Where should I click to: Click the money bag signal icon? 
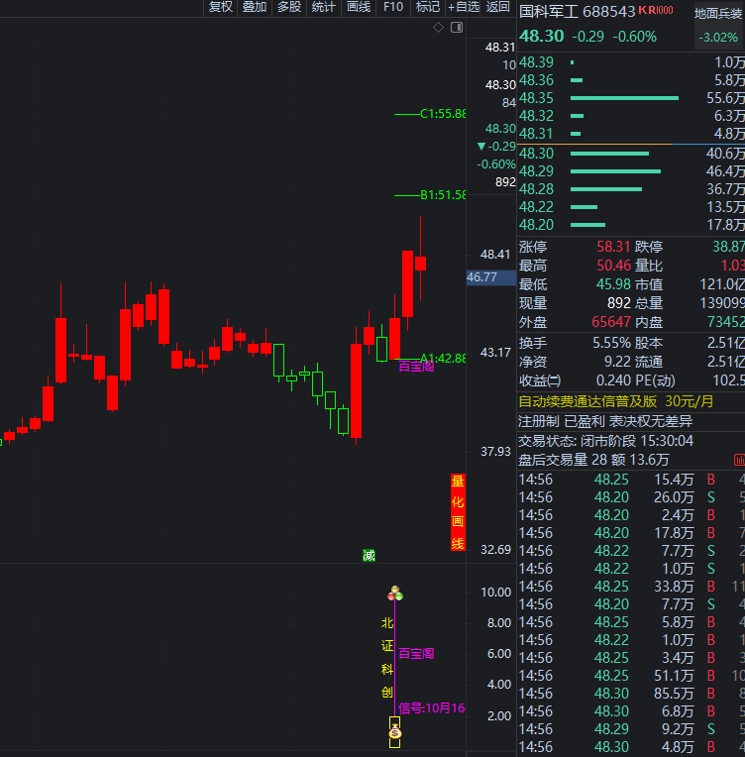pos(395,733)
